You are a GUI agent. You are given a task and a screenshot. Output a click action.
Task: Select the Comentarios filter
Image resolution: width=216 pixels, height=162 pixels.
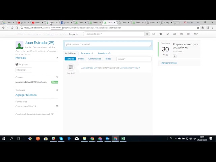95,59
